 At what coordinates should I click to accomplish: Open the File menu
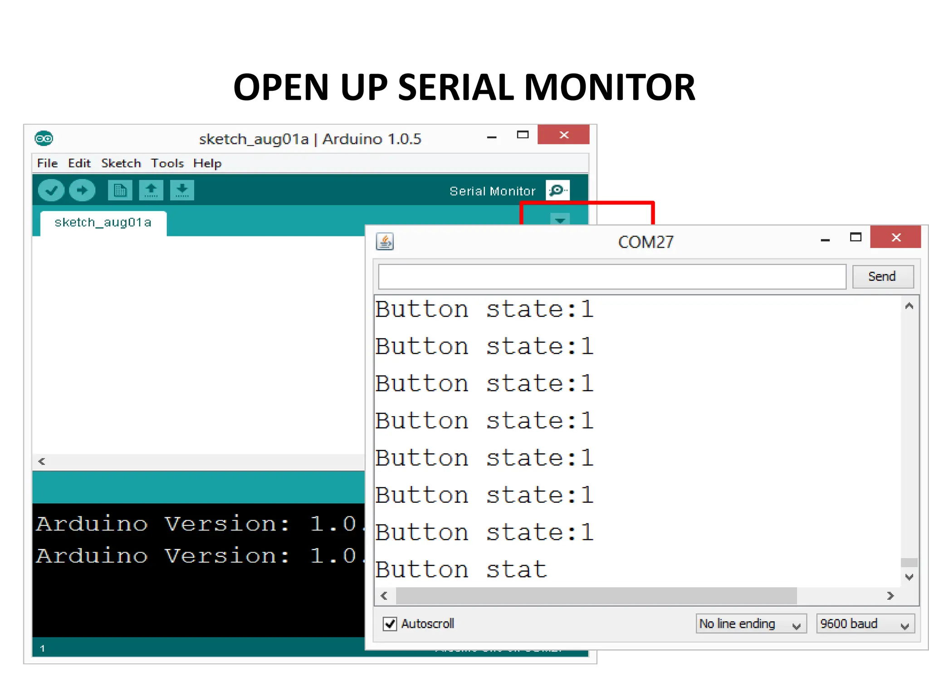pos(47,163)
